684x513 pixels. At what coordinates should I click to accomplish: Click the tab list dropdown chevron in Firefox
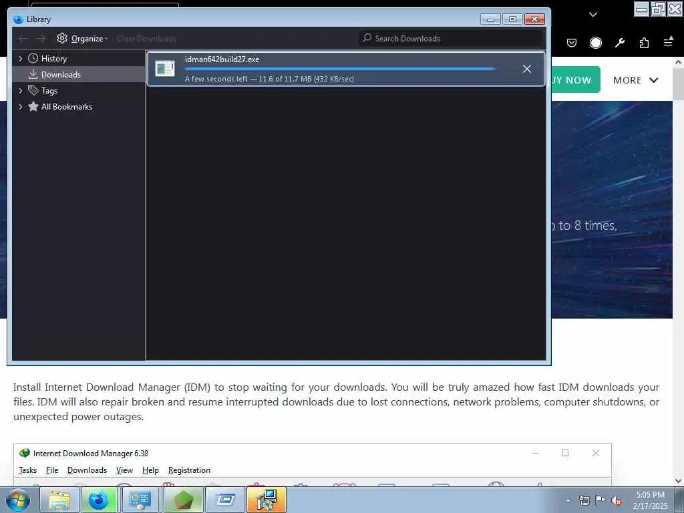593,15
